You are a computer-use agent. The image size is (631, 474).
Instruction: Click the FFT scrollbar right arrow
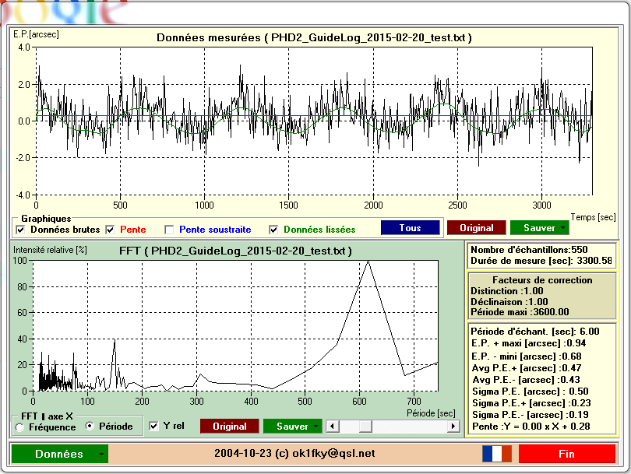point(453,427)
